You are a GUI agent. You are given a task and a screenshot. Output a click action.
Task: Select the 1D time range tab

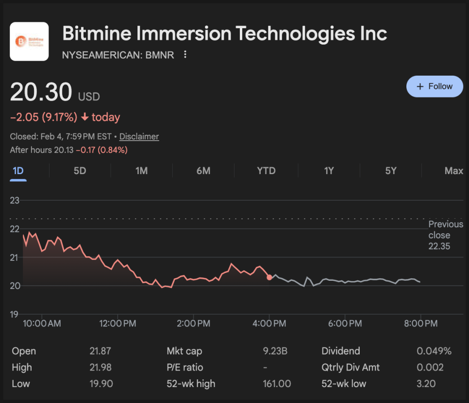(18, 171)
